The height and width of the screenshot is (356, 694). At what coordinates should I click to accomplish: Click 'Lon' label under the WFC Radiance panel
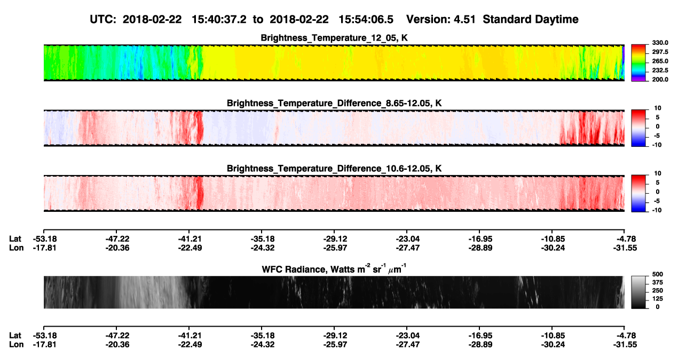16,344
